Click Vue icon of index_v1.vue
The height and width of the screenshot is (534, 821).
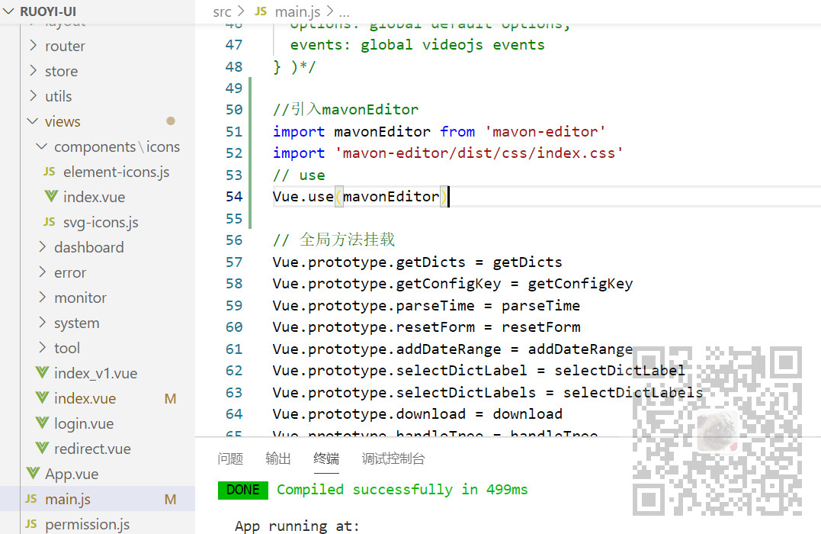(42, 372)
